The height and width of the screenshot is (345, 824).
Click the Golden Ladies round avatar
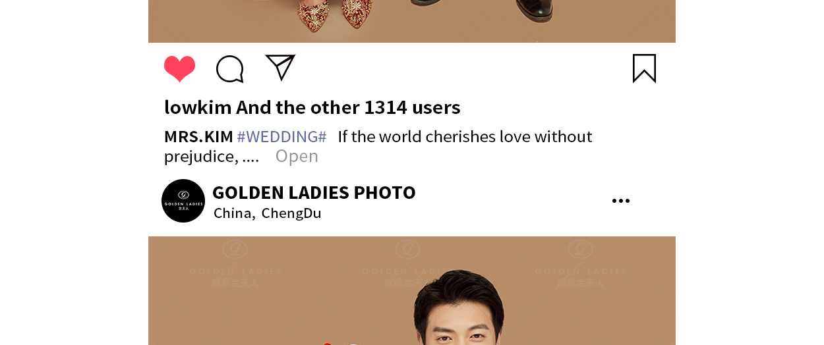(x=183, y=201)
